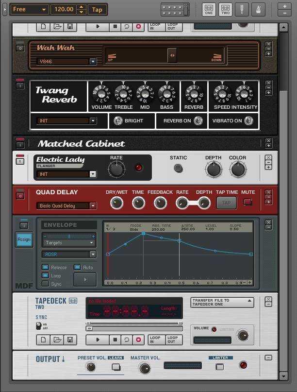The image size is (297, 392).
Task: Close the Envelope MDF module
Action: click(x=268, y=222)
